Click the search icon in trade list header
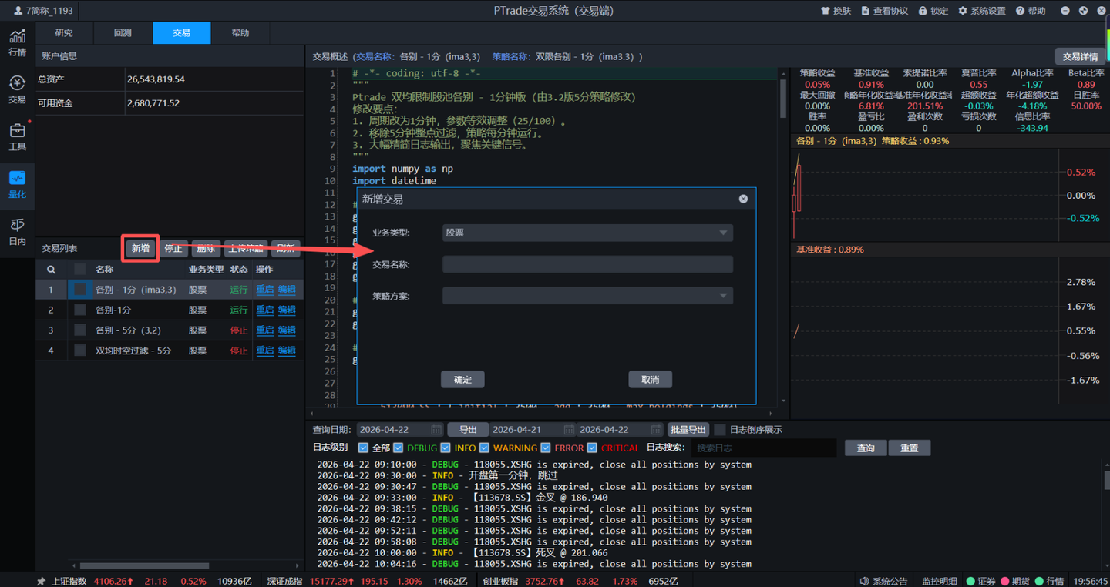This screenshot has width=1110, height=587. coord(51,270)
